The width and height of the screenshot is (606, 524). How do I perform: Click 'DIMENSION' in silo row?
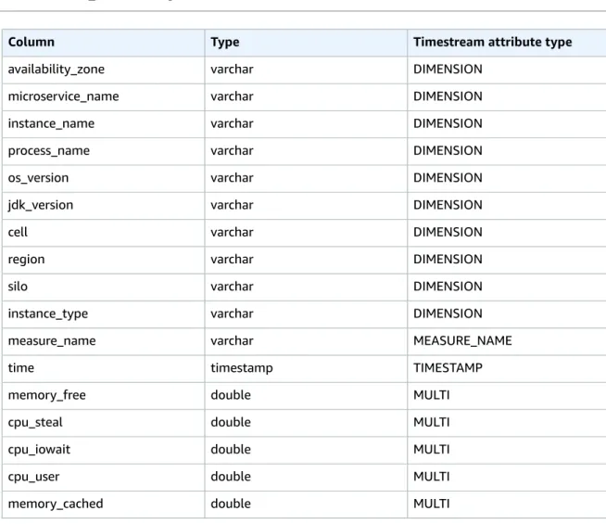pos(448,287)
